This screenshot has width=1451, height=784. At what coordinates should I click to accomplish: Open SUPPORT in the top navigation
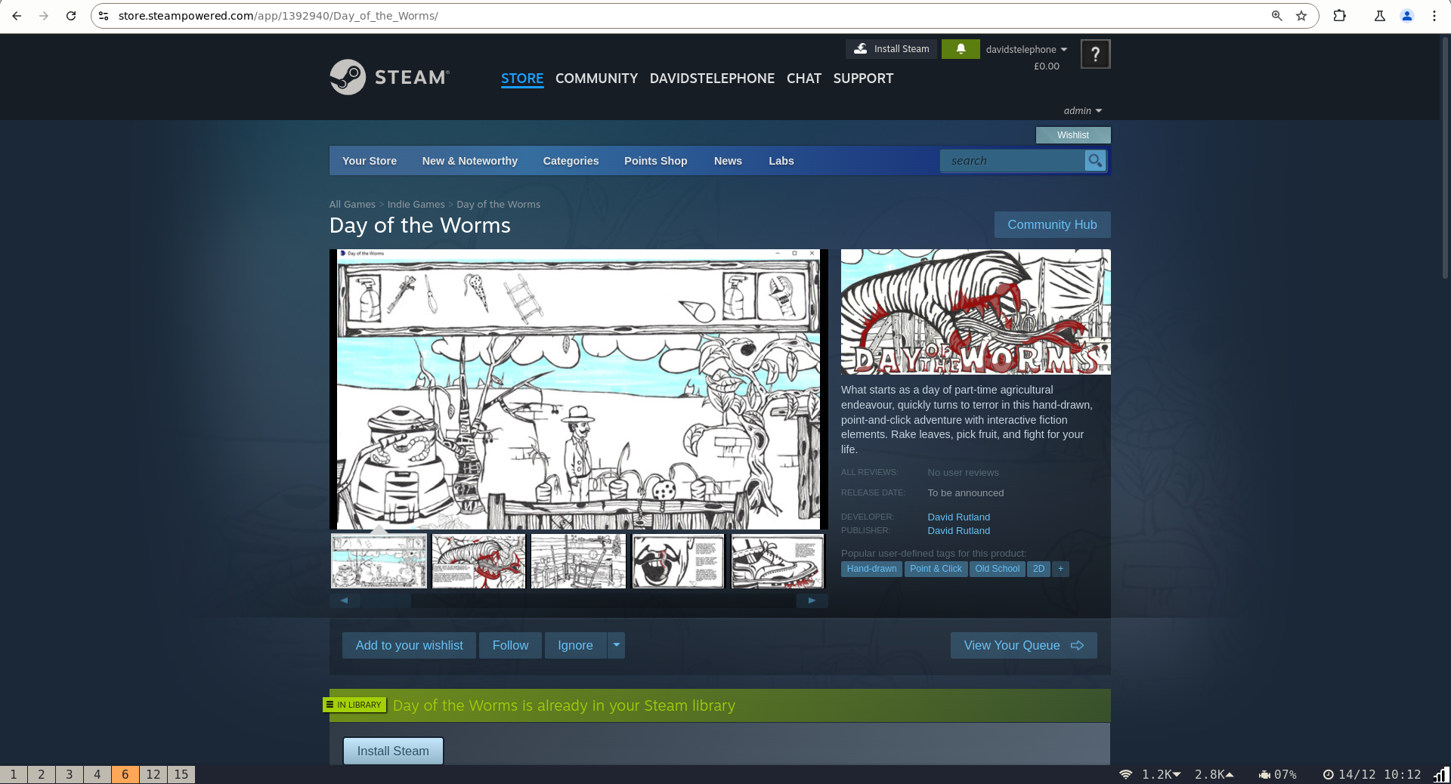(863, 79)
